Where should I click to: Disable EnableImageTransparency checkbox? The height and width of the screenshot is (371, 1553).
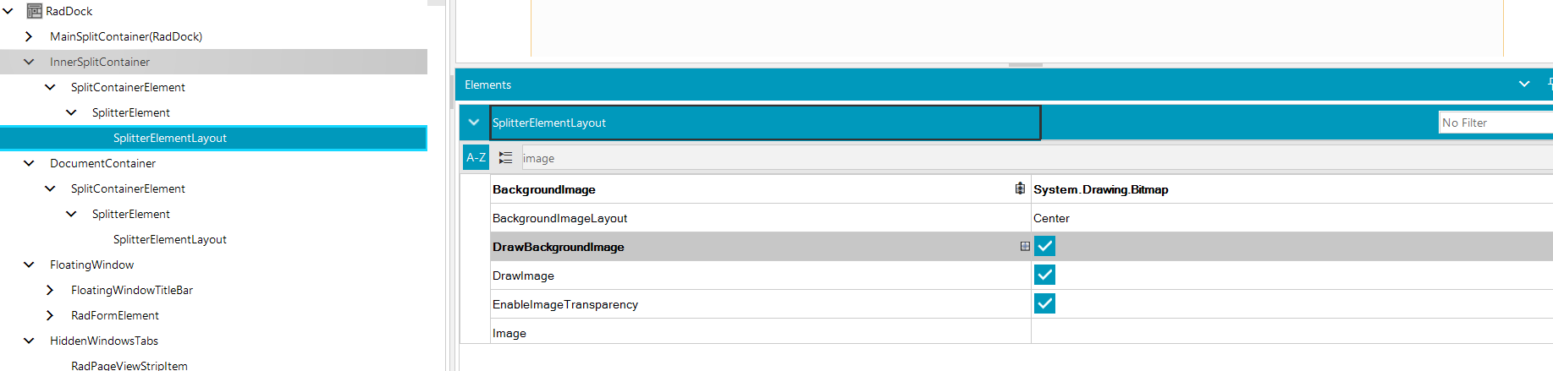[x=1044, y=304]
